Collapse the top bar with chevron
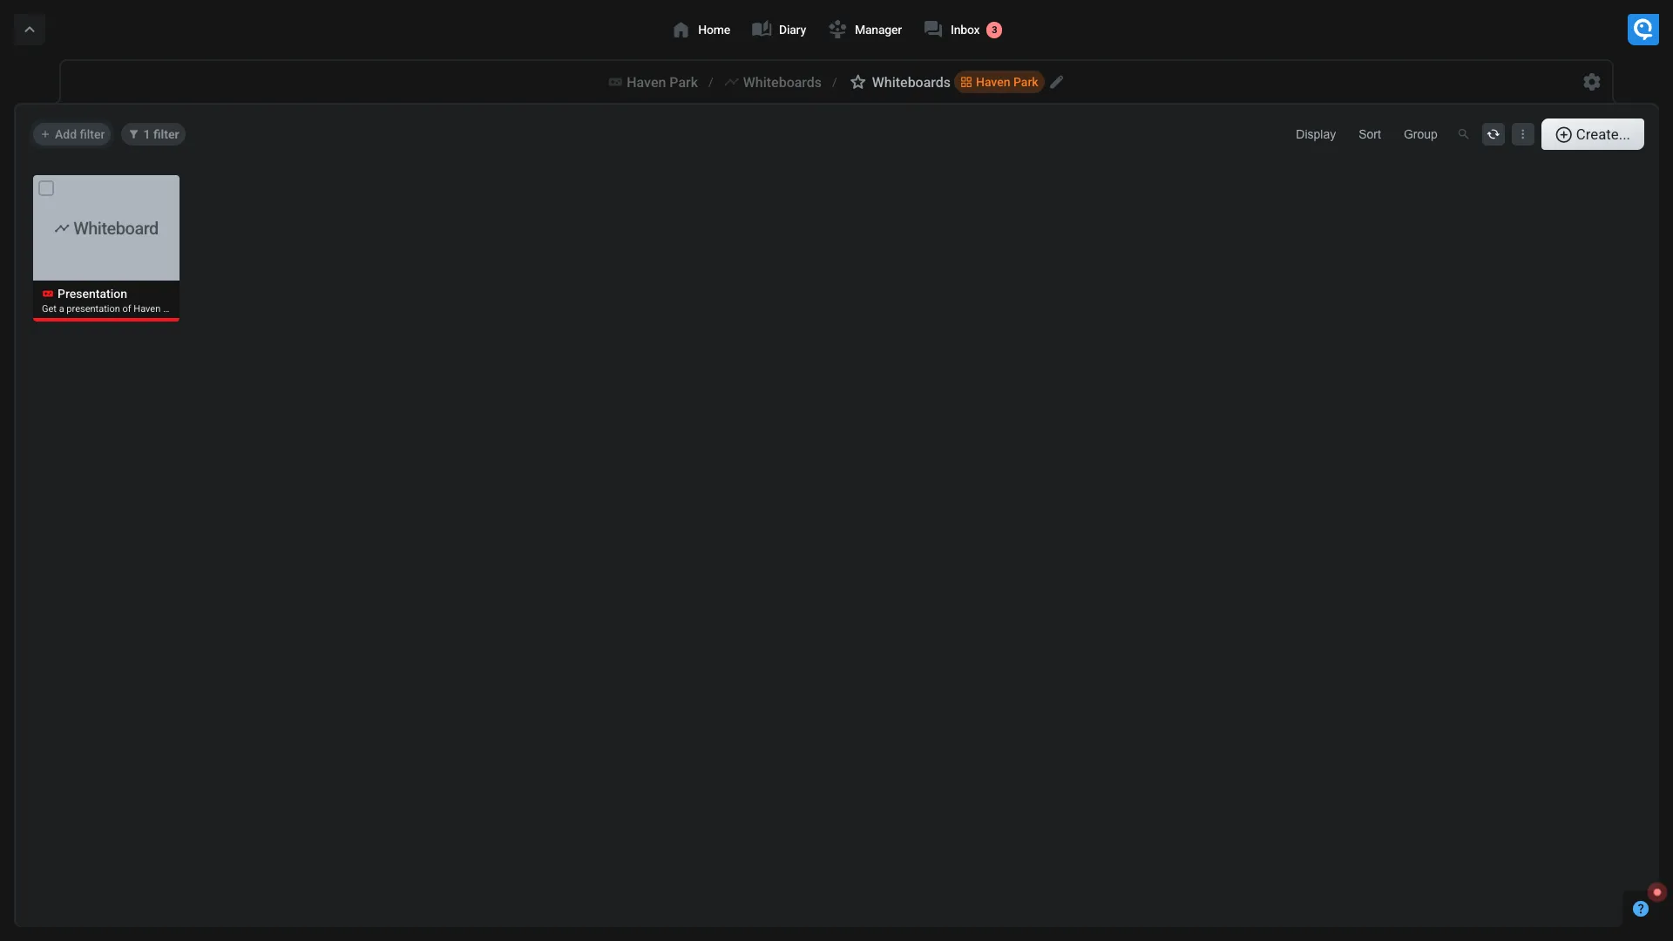Image resolution: width=1673 pixels, height=941 pixels. coord(29,30)
